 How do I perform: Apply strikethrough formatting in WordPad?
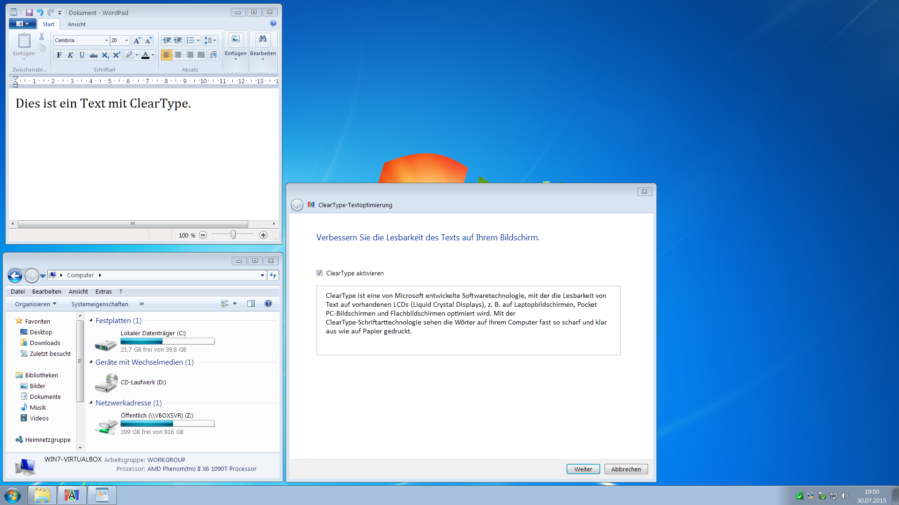(x=94, y=55)
